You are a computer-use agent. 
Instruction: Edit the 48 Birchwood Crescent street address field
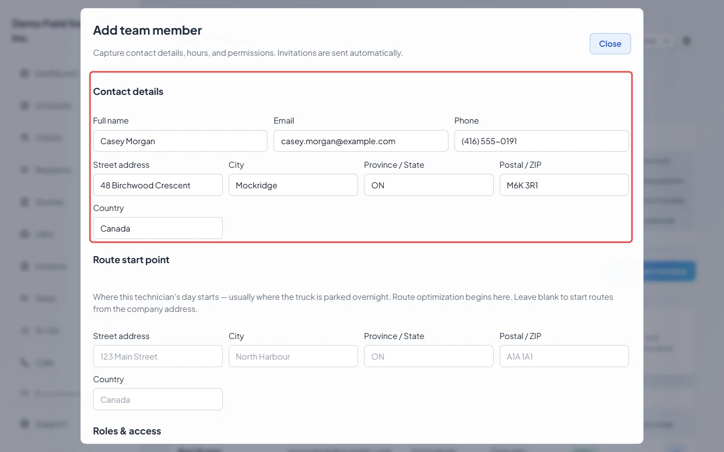(158, 185)
